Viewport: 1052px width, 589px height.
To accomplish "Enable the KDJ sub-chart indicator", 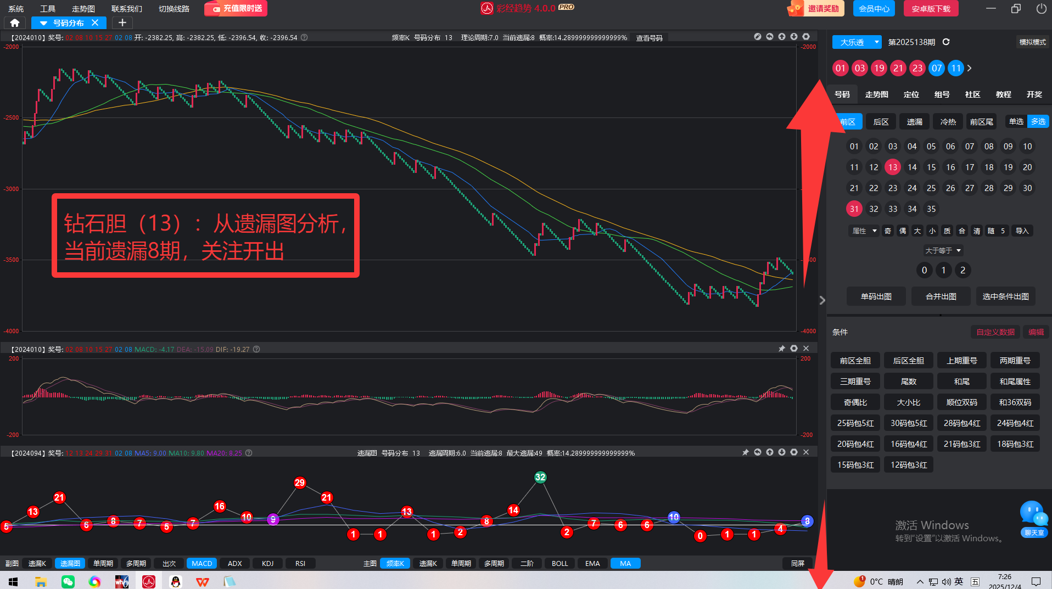I will (267, 563).
